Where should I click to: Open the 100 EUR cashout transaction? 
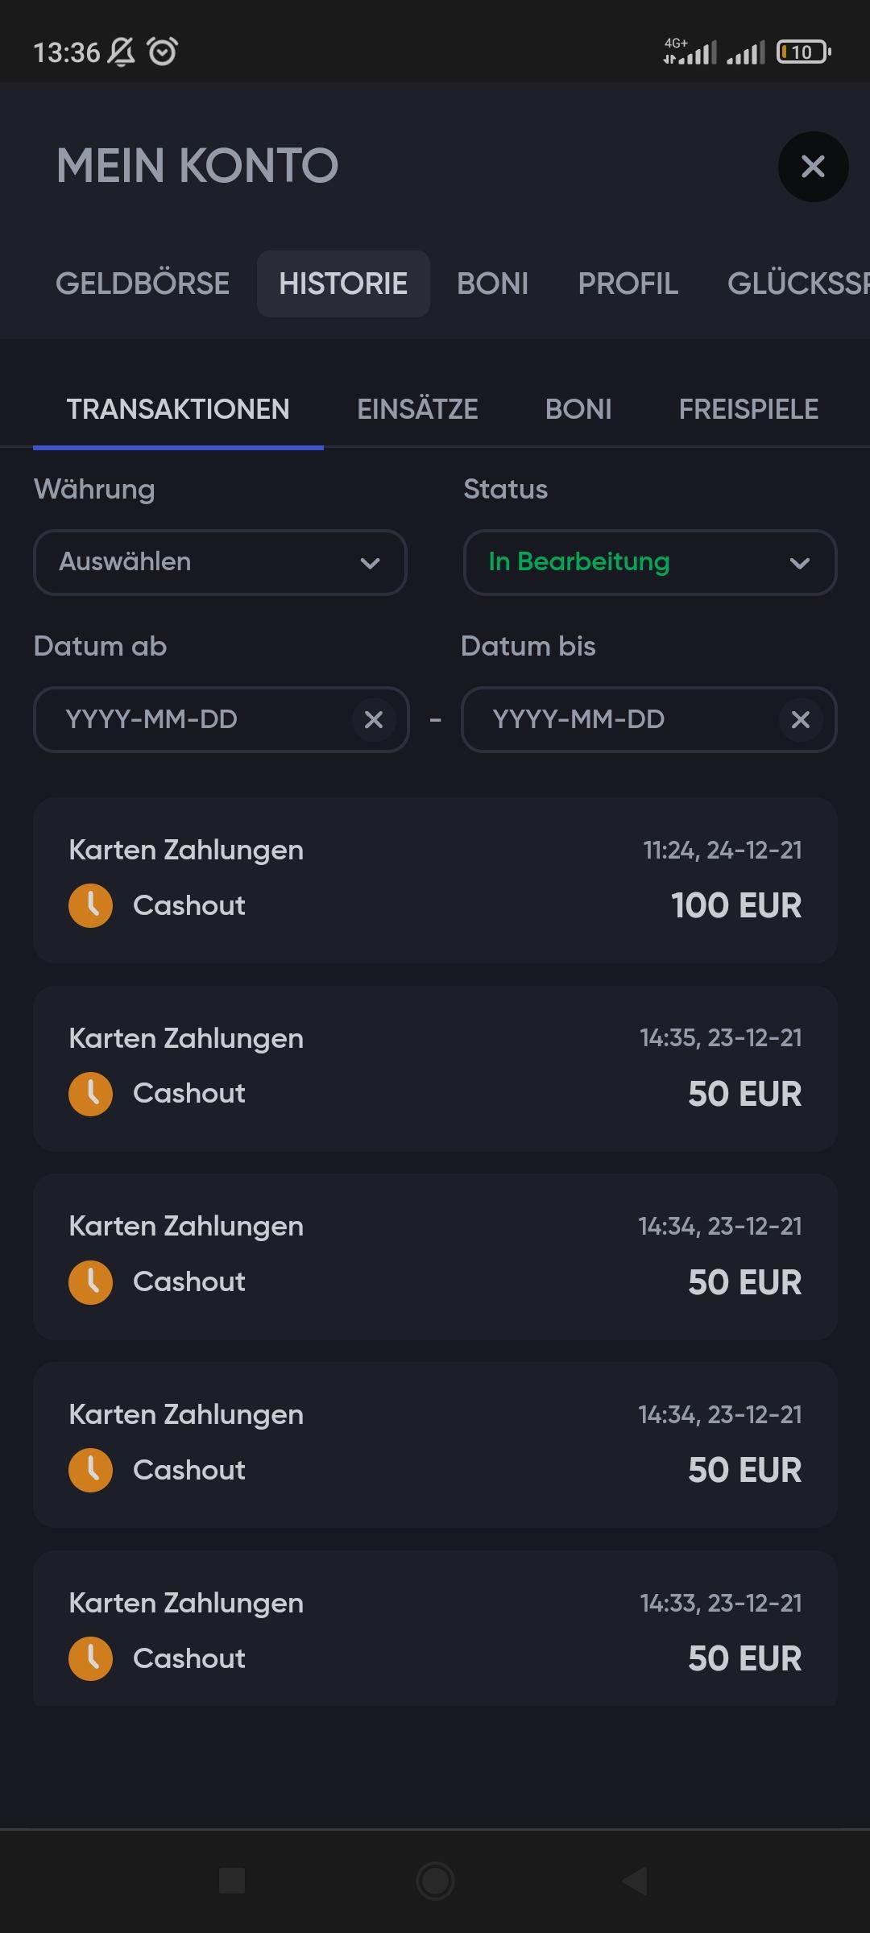click(435, 880)
